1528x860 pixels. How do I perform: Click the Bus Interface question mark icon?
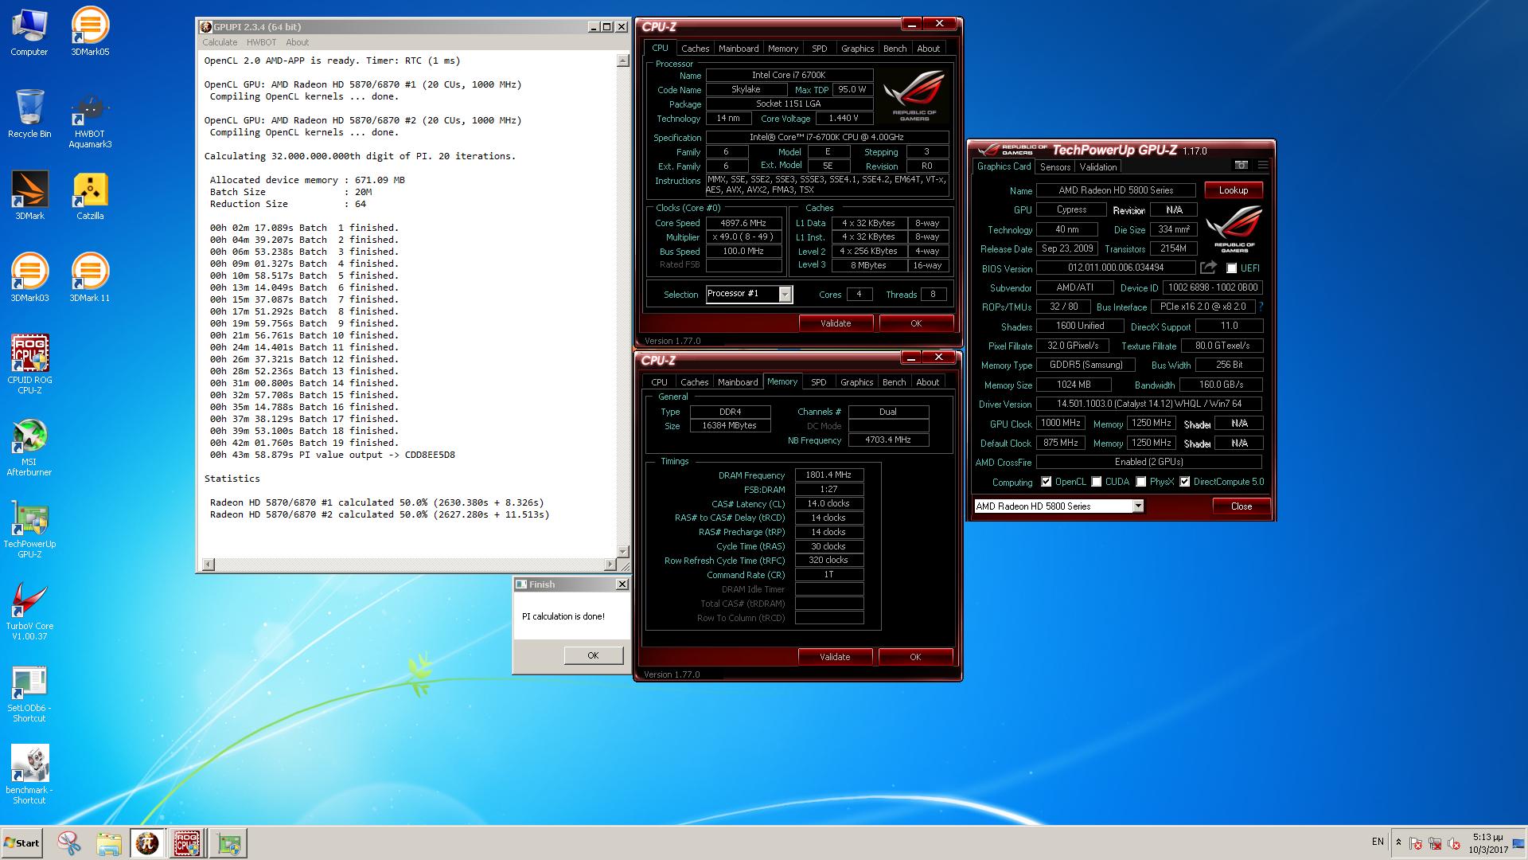[x=1261, y=307]
